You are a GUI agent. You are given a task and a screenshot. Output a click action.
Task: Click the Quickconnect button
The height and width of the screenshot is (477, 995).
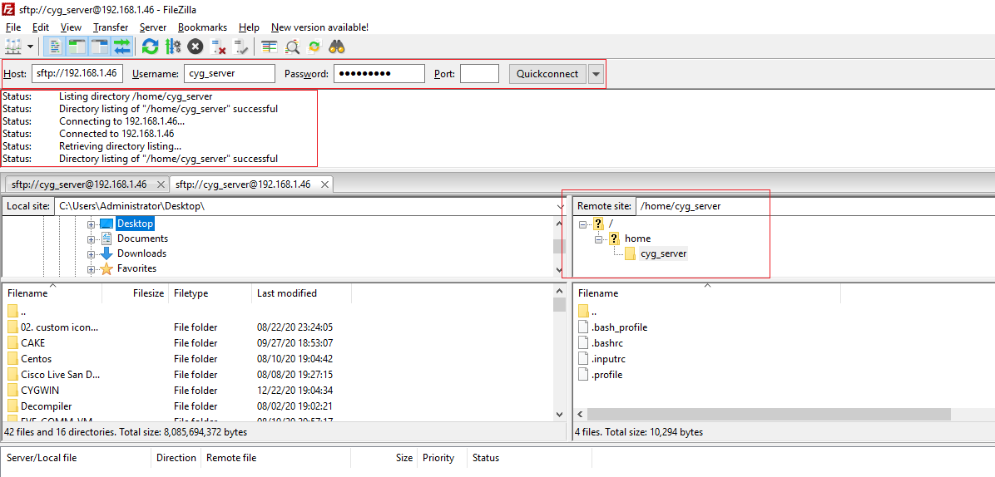[547, 73]
